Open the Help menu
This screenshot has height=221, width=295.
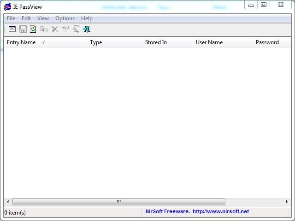coord(87,18)
